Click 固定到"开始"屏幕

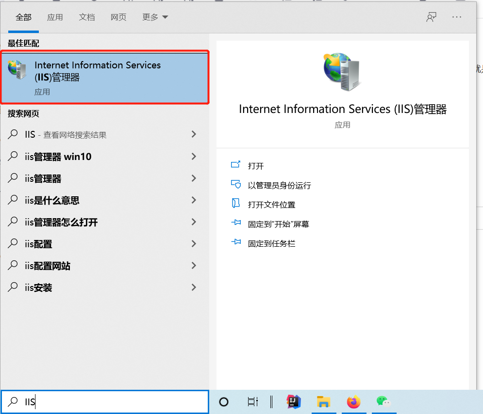click(x=279, y=224)
